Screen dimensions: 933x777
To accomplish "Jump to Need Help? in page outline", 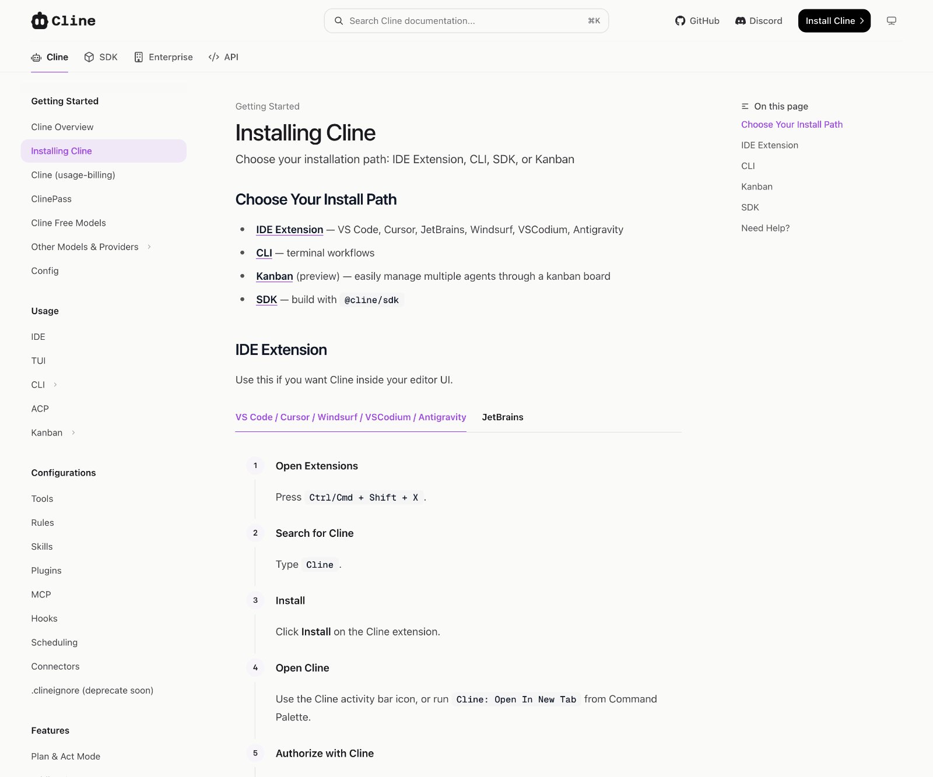I will coord(766,228).
